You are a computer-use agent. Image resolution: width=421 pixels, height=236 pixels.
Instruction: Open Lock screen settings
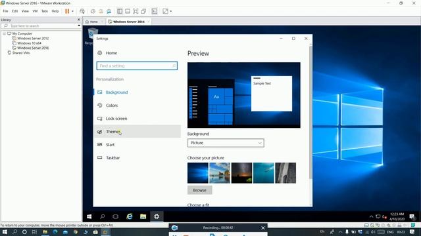pos(137,119)
